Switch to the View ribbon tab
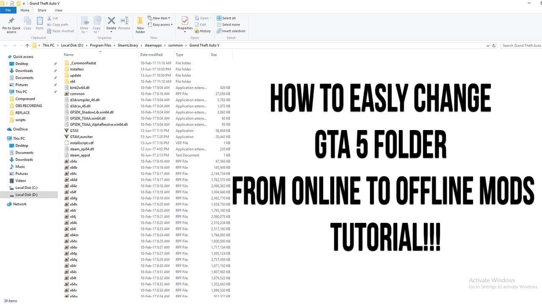This screenshot has height=304, width=542. pos(58,10)
